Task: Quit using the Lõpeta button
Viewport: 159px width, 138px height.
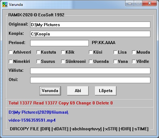Action: pos(106,91)
